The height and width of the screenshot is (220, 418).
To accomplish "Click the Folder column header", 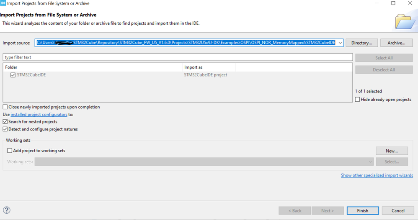I will pos(93,67).
